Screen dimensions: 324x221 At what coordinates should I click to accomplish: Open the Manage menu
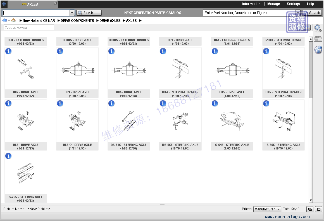273,4
